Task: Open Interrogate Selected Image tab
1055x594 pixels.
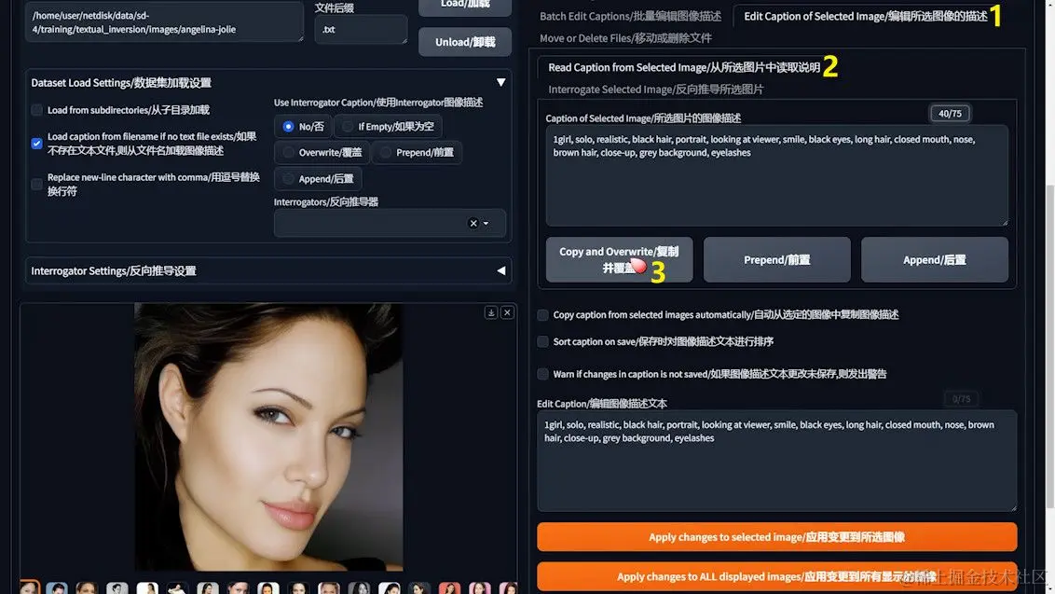Action: [x=655, y=89]
